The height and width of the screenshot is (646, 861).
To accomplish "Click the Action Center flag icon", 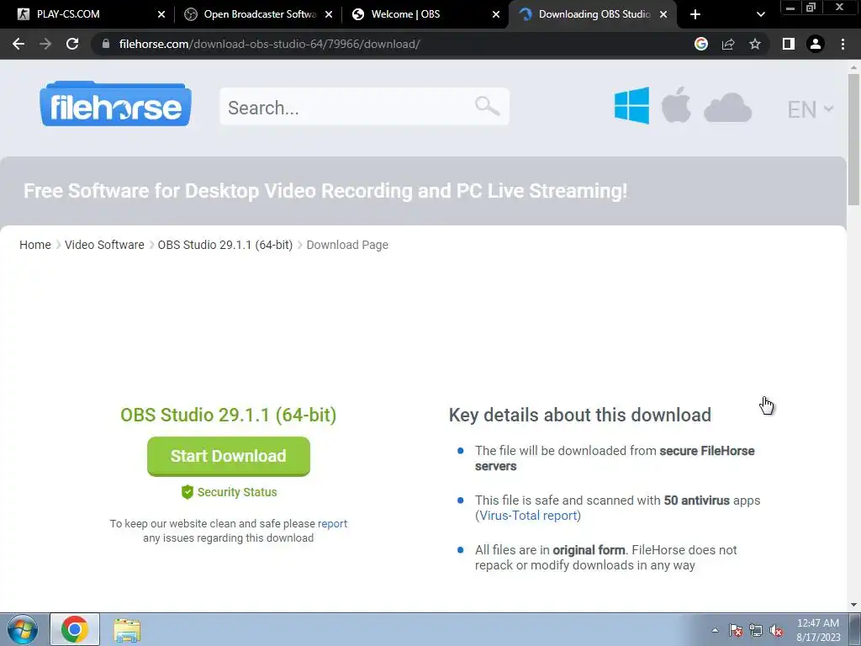I will (736, 630).
